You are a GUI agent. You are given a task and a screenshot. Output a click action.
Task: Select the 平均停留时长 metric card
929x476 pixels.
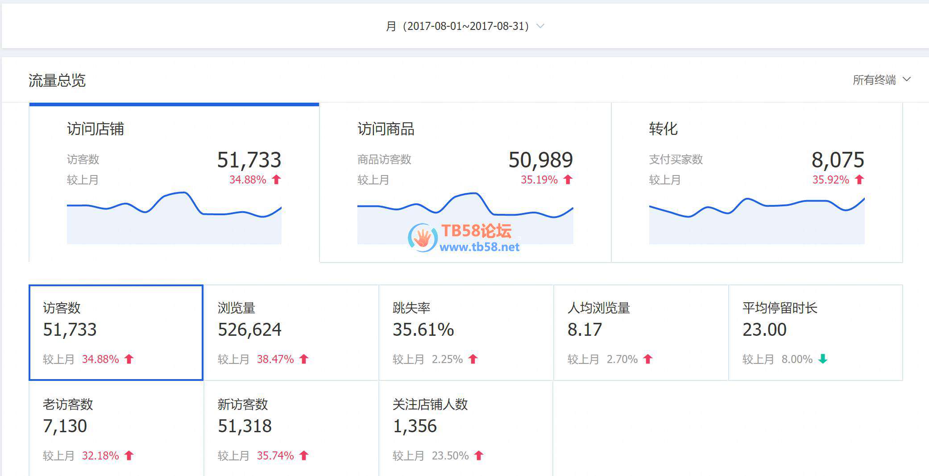[x=816, y=333]
